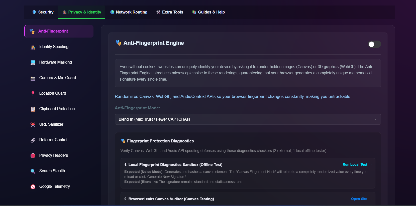Click the Fingerprint Protection Diagnostics heading
This screenshot has width=416, height=206.
tap(160, 141)
